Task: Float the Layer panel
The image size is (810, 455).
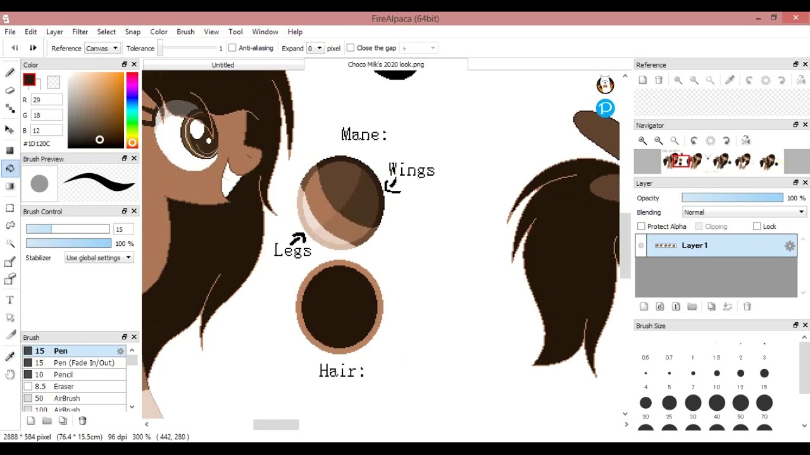Action: pos(795,183)
